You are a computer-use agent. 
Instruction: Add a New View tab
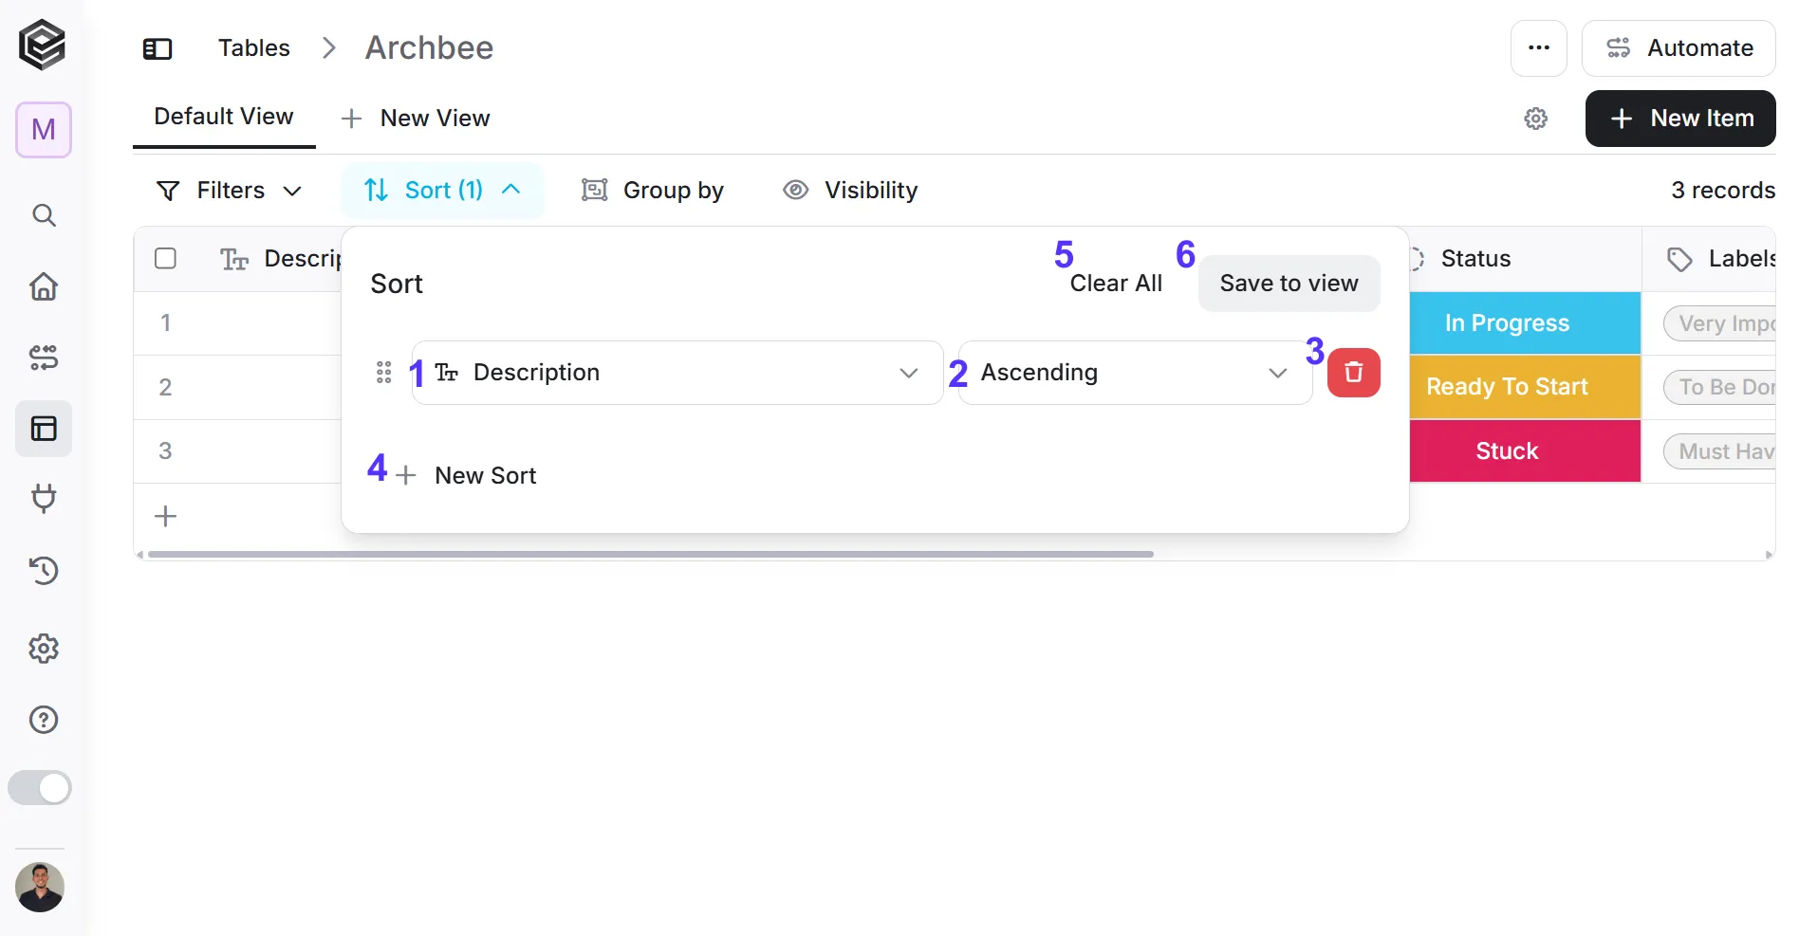416,119
